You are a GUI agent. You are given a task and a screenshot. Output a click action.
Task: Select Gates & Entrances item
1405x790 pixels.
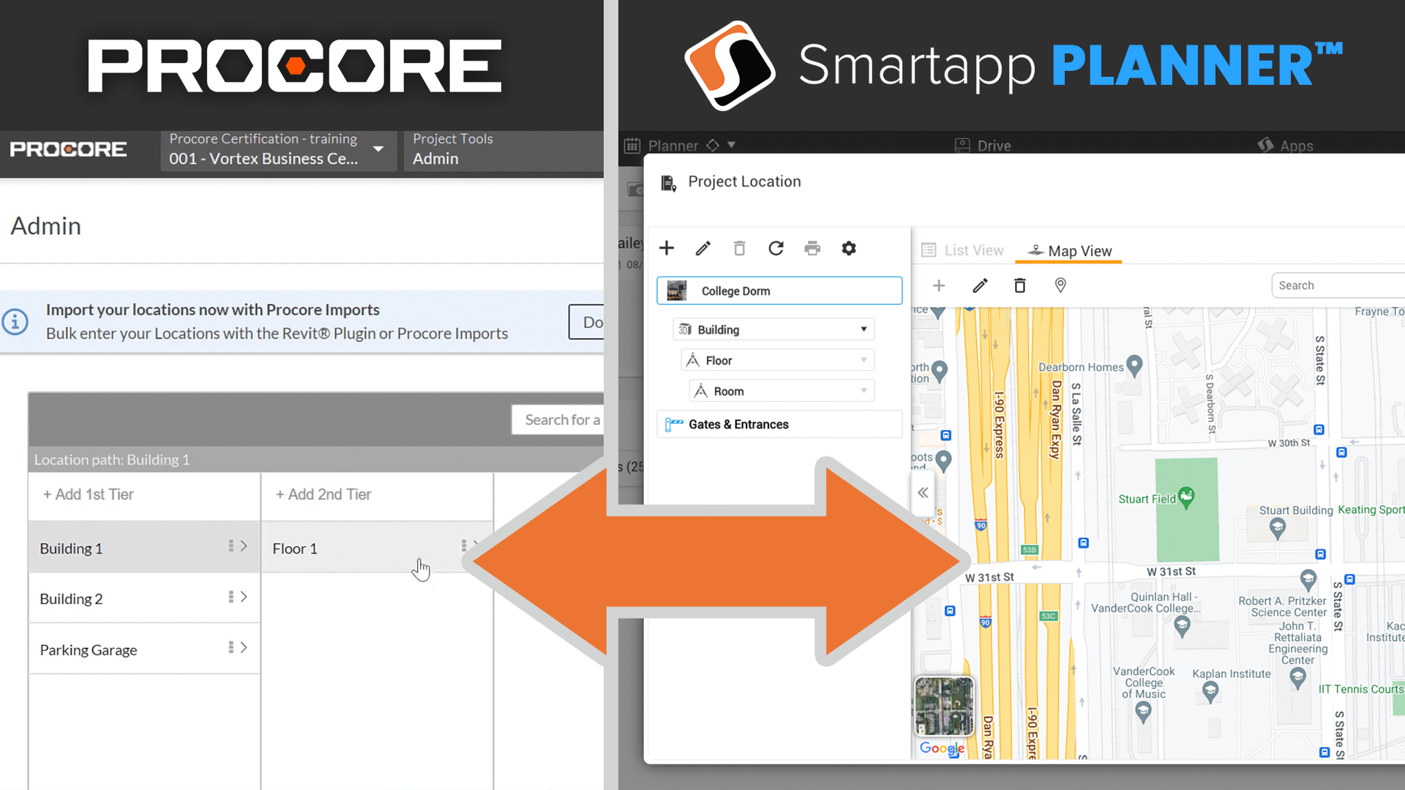point(779,424)
